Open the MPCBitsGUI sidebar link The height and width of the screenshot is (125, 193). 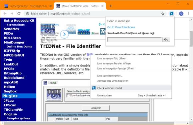(x=14, y=55)
